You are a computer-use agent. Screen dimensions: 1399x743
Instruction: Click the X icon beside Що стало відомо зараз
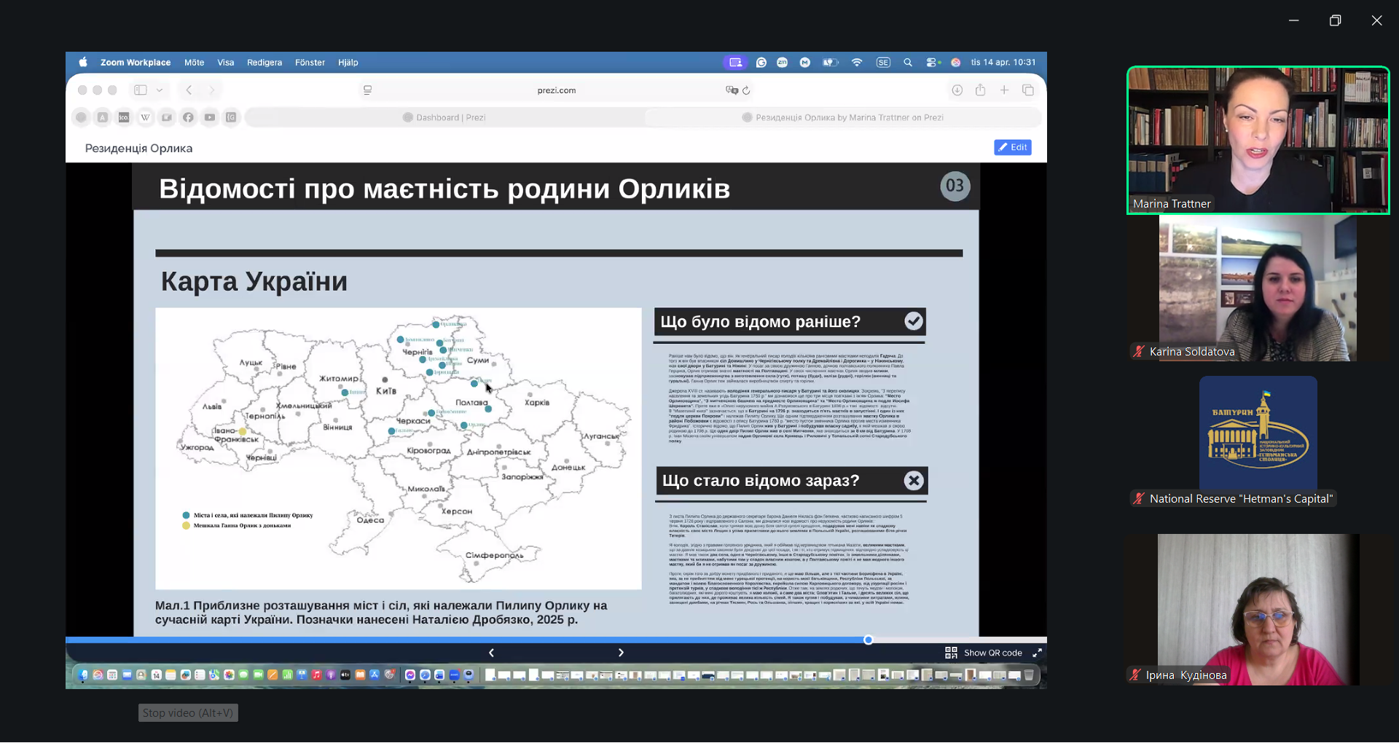click(x=914, y=481)
